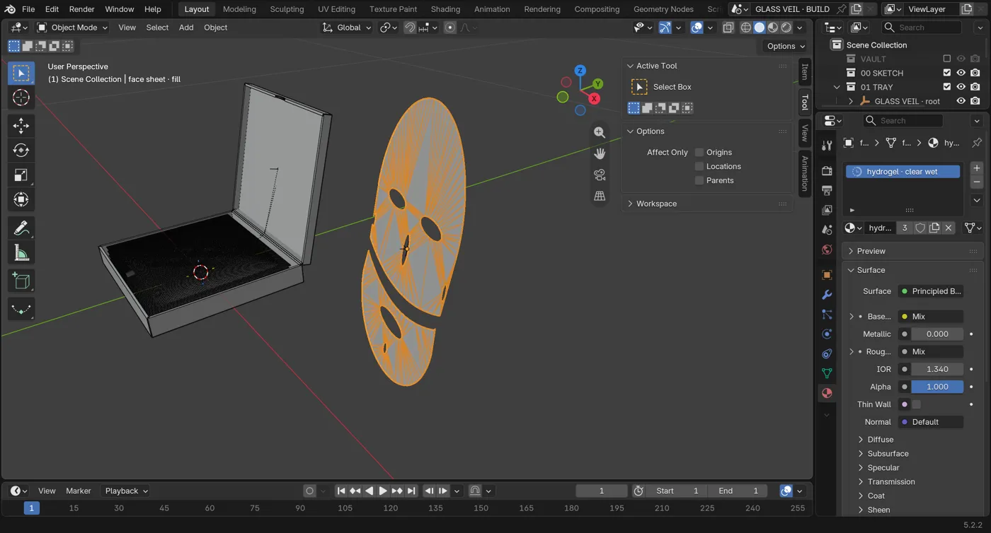The width and height of the screenshot is (991, 533).
Task: Open the Render menu
Action: click(81, 9)
